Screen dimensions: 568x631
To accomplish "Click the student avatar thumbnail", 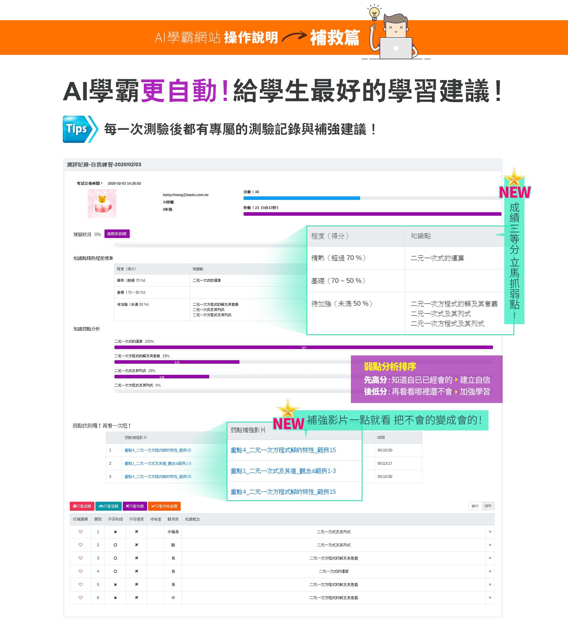I will (x=102, y=204).
